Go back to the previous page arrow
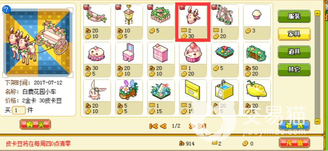Screen dimensions: 328x151 click(x=163, y=126)
